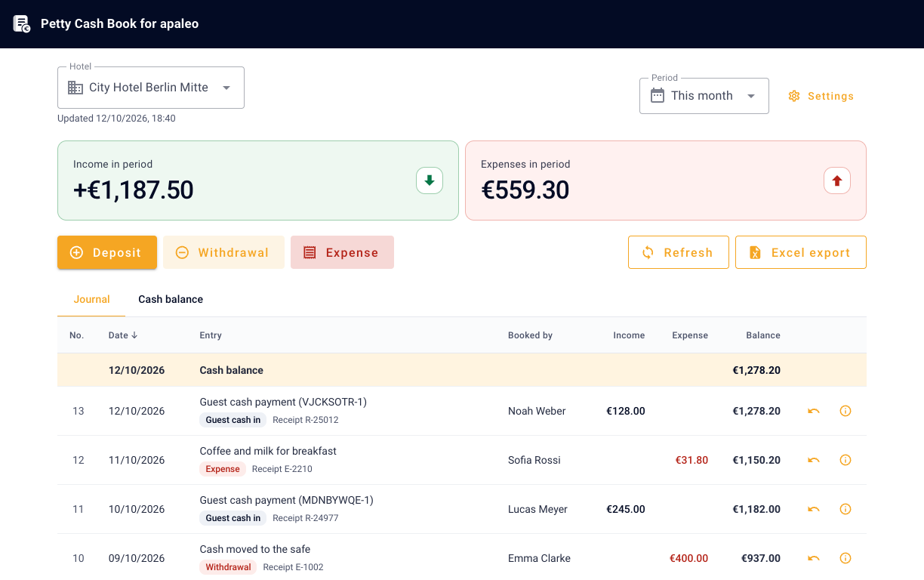924x580 pixels.
Task: Click the Expense tag on entry 12
Action: (x=223, y=469)
